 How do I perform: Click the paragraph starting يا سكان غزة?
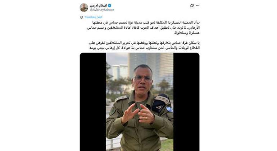(x=144, y=45)
